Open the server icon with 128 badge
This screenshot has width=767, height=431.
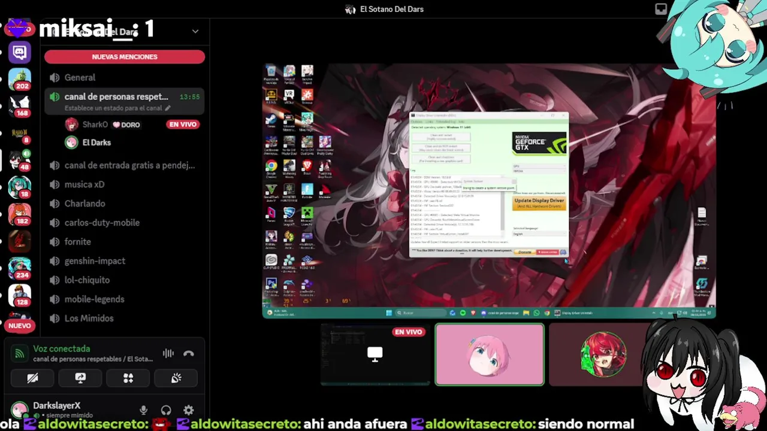point(20,295)
